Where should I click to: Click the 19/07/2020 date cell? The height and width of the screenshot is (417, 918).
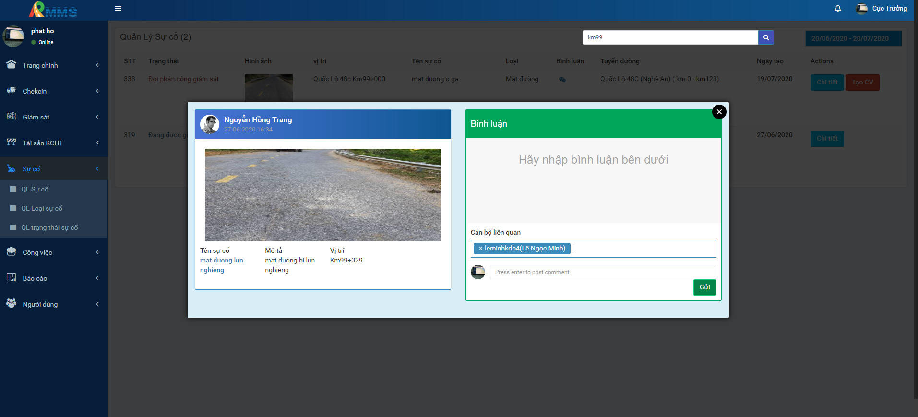[775, 79]
